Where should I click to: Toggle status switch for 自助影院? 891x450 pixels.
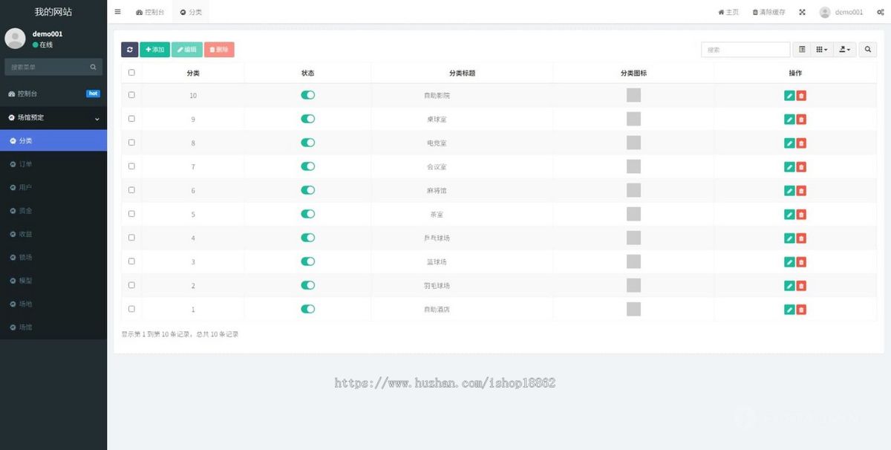pos(307,95)
